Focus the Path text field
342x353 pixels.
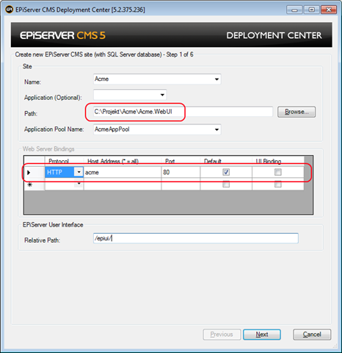tap(183, 112)
